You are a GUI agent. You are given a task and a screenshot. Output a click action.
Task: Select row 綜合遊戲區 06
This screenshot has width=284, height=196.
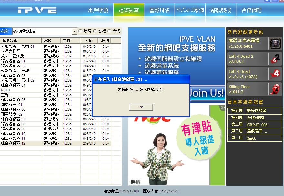46,109
